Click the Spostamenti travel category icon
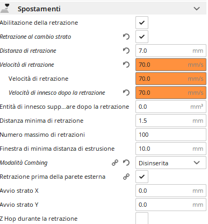This screenshot has height=224, width=208. tap(5, 8)
